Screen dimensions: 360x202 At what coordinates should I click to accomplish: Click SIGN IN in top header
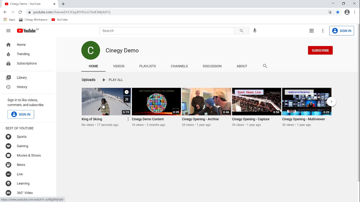tap(342, 31)
